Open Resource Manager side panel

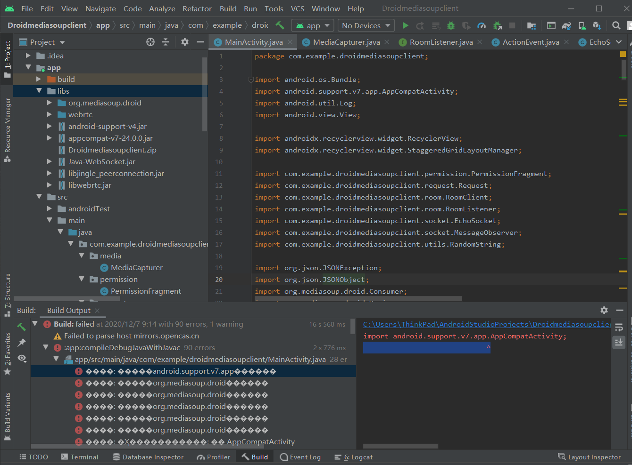(7, 129)
